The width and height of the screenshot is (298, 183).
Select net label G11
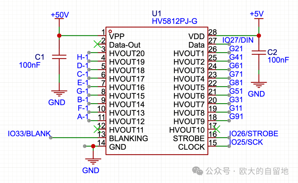(236, 108)
